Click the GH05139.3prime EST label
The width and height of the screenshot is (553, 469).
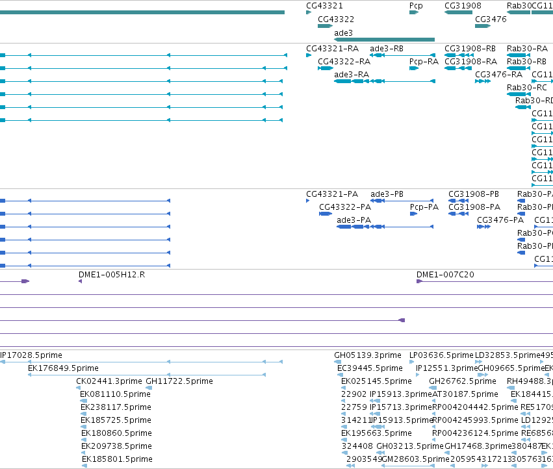point(368,355)
